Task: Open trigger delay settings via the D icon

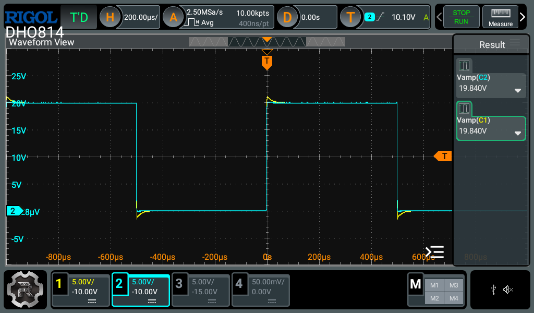Action: click(x=287, y=17)
